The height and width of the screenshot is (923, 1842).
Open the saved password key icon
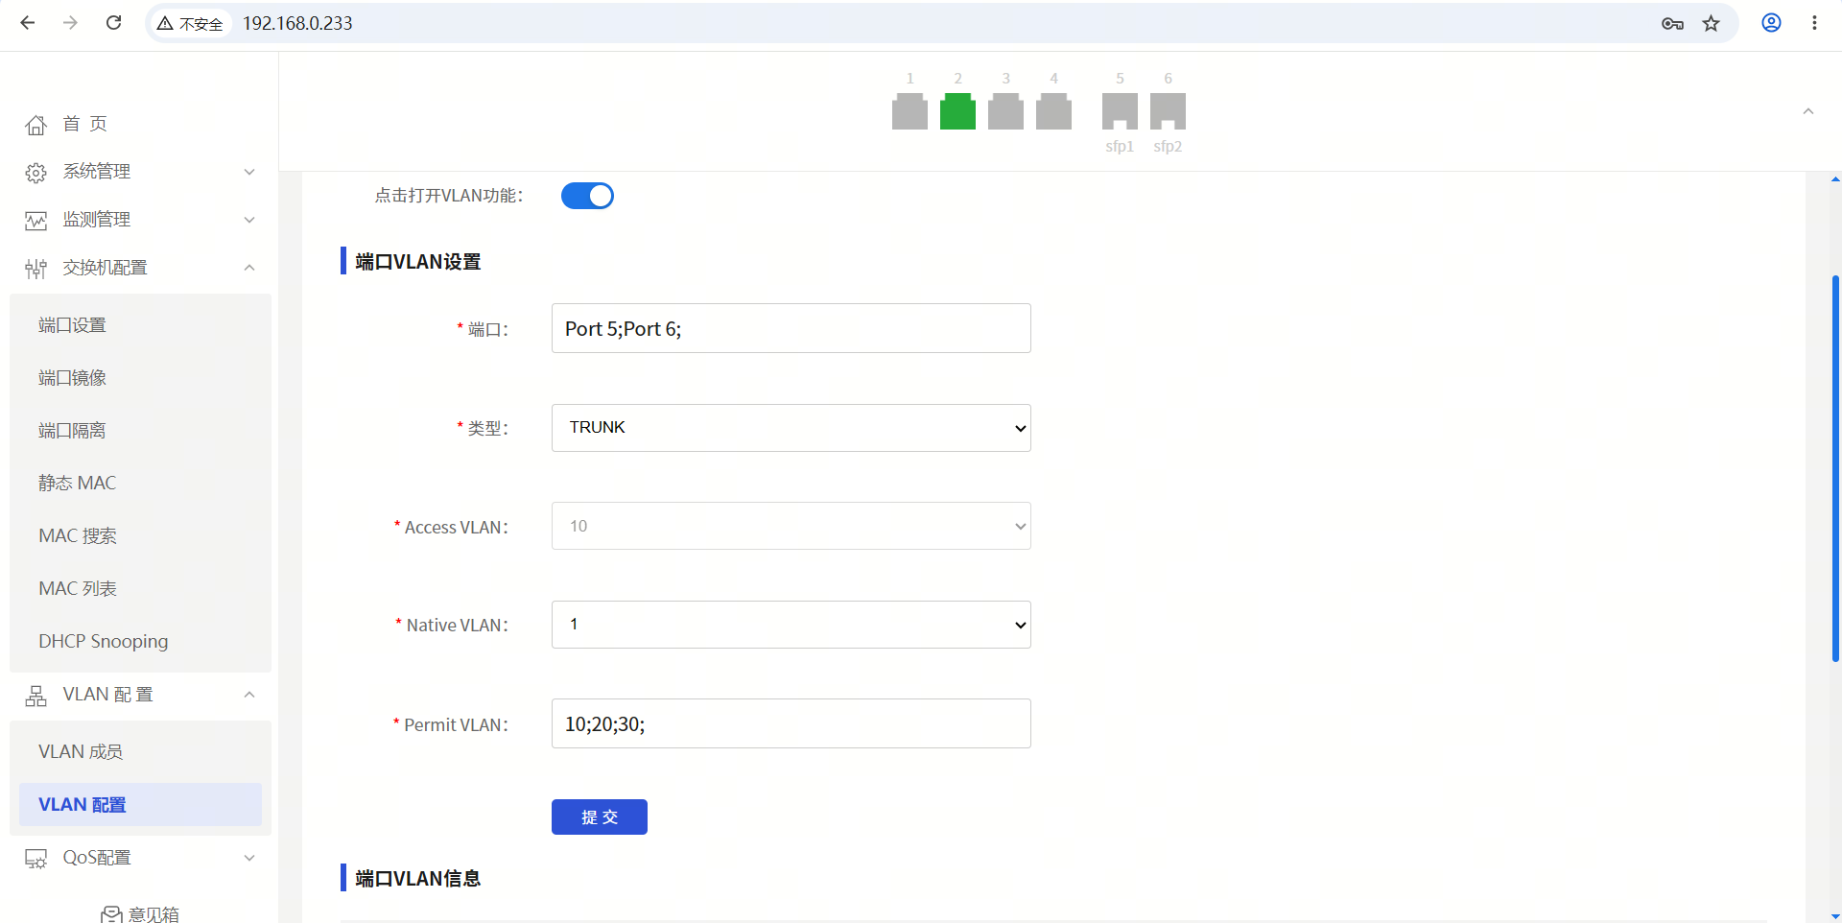tap(1672, 23)
